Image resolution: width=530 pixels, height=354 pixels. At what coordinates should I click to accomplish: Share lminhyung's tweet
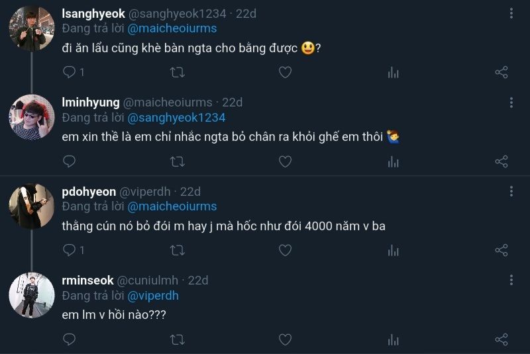[502, 161]
